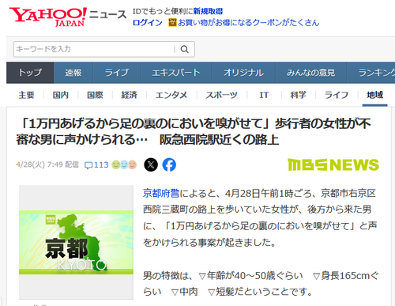This screenshot has width=395, height=306.
Task: Open the オリジナル tab
Action: click(x=243, y=73)
